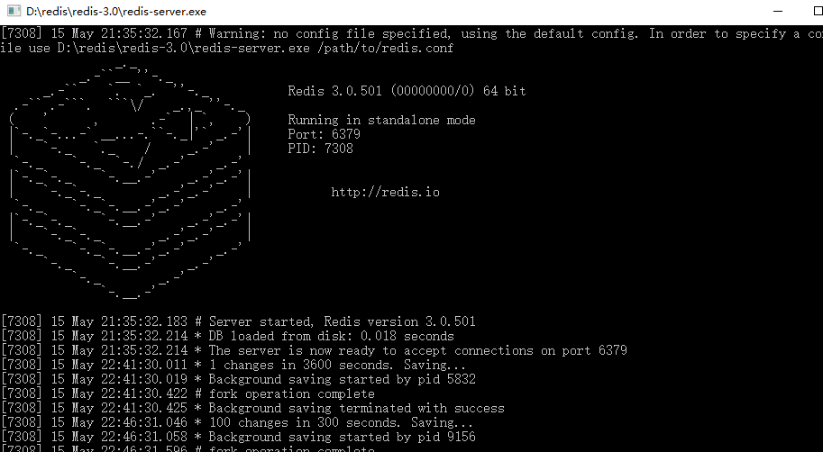Click the console window icon in title bar

pos(14,11)
